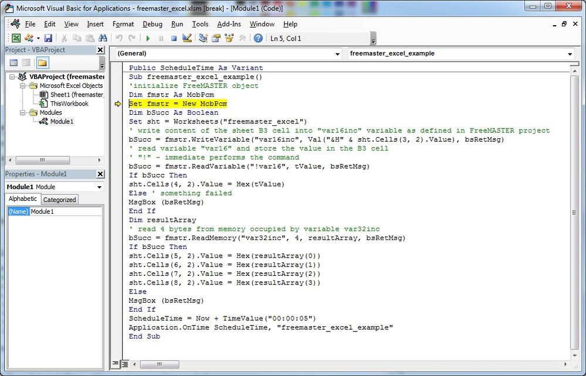Open Project Explorer from toolbar icon
The image size is (586, 376).
point(204,38)
